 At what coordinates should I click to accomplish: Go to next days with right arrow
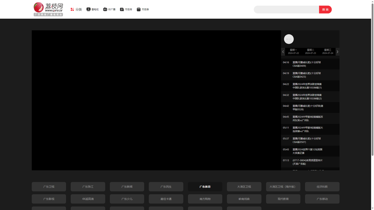pos(337,52)
